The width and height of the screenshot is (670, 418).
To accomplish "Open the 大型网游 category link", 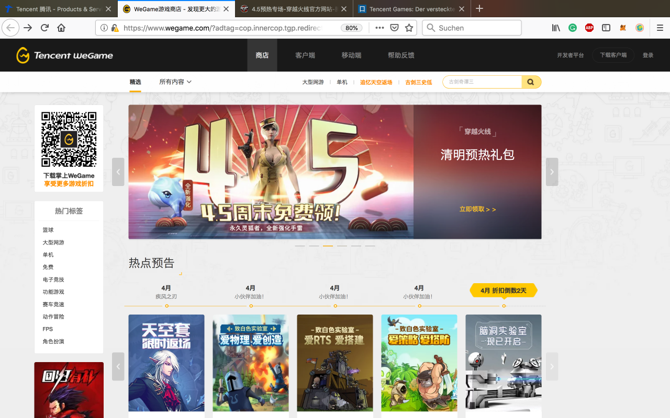I will tap(313, 82).
